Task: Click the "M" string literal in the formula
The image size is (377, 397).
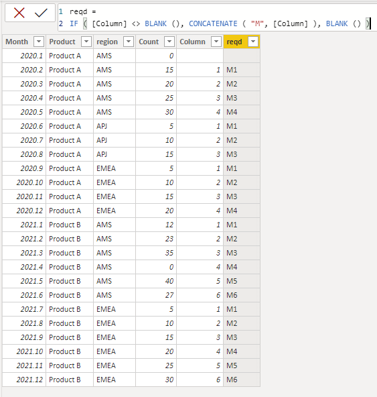Action: click(257, 23)
